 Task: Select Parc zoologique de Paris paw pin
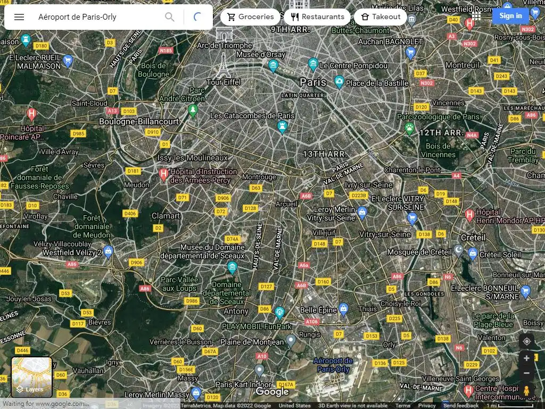click(x=409, y=129)
